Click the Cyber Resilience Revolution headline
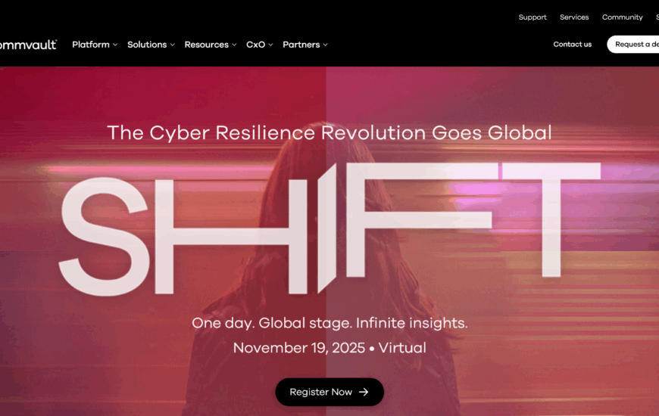659x416 pixels. coord(329,133)
